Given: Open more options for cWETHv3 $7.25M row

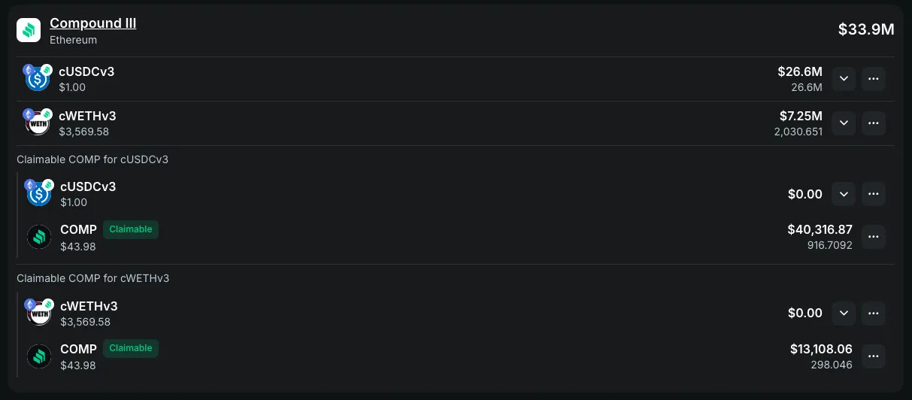Looking at the screenshot, I should (873, 123).
